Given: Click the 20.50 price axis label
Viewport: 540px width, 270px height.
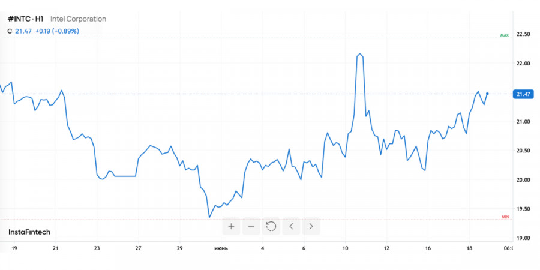Looking at the screenshot, I should [x=523, y=151].
